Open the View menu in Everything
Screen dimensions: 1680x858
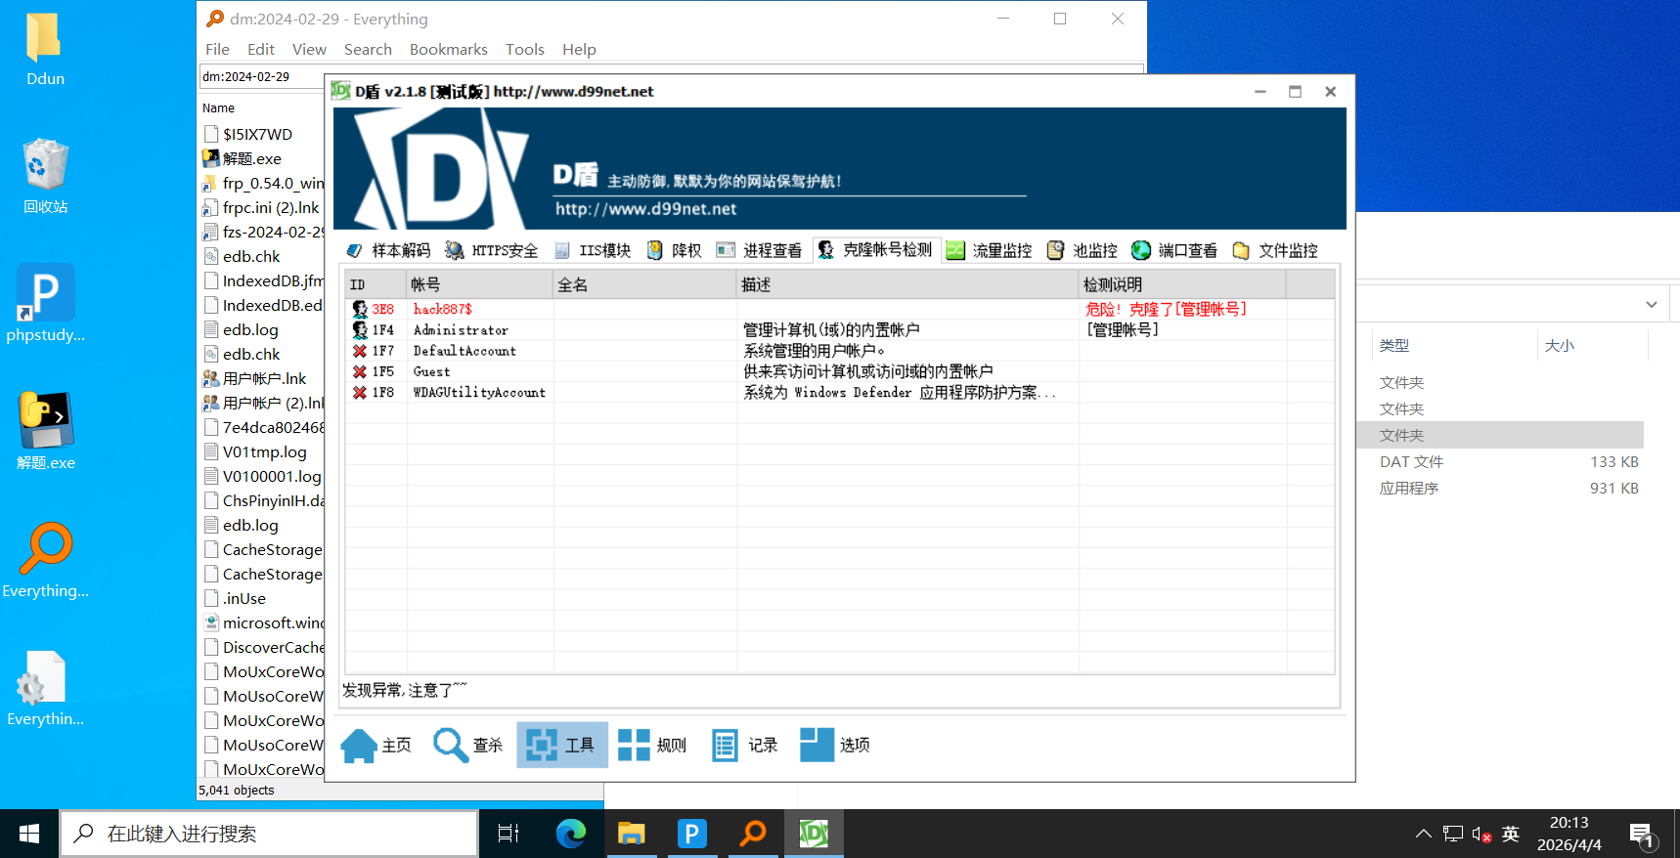point(309,49)
